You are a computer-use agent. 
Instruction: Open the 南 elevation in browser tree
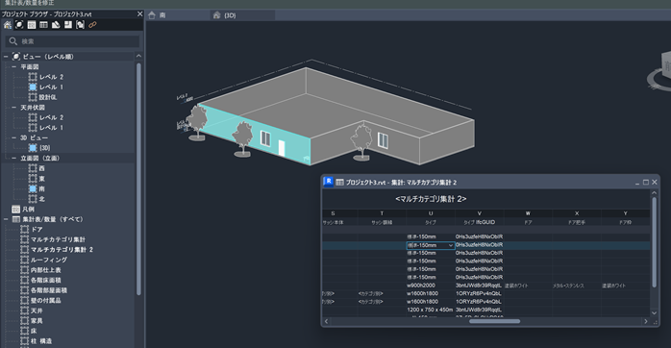point(41,188)
